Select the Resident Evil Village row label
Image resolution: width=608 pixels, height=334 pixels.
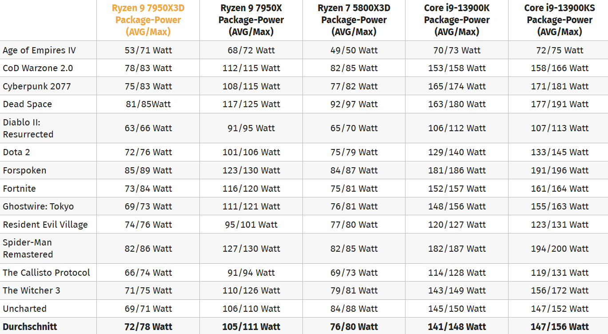click(45, 225)
